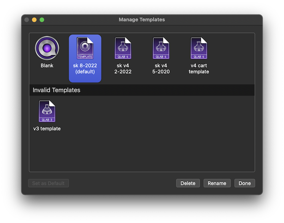Zoom the window with the green button
284x223 pixels.
coord(42,20)
